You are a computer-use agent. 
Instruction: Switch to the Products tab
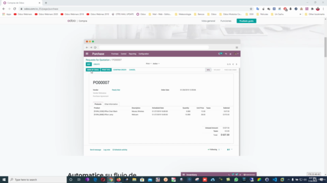(x=98, y=104)
